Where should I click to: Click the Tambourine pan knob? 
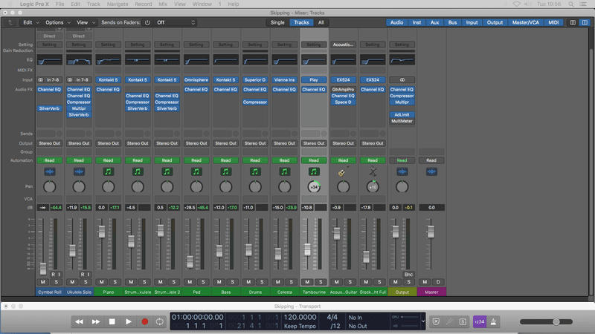pyautogui.click(x=314, y=187)
